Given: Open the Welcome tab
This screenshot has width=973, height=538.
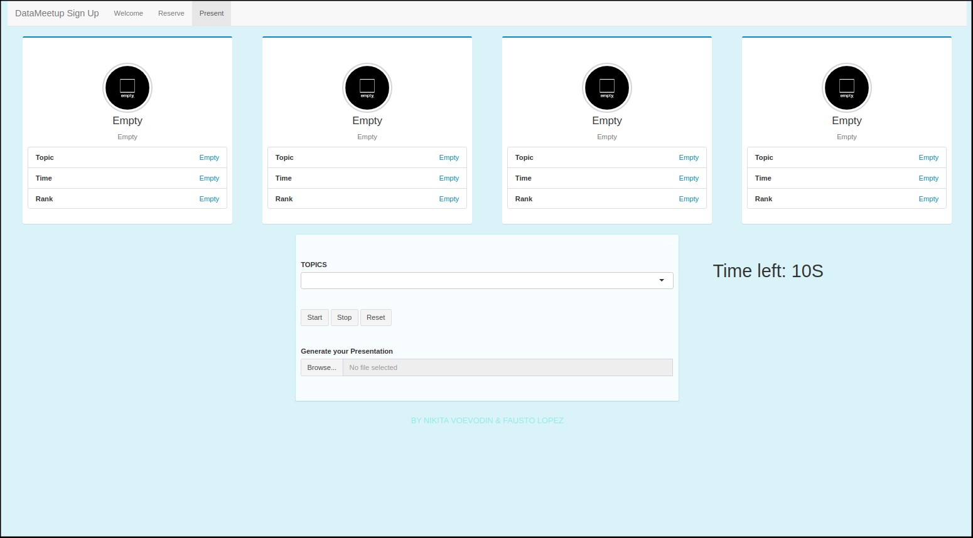Looking at the screenshot, I should (128, 13).
